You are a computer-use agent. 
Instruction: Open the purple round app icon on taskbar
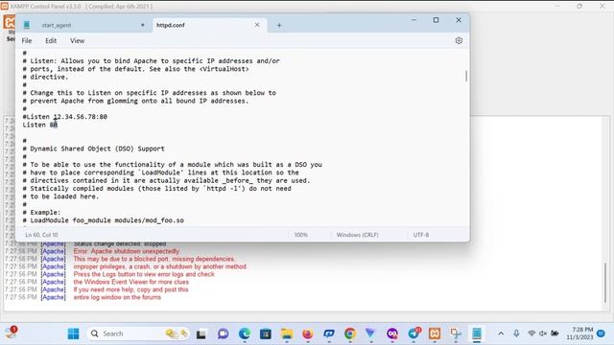coord(392,333)
